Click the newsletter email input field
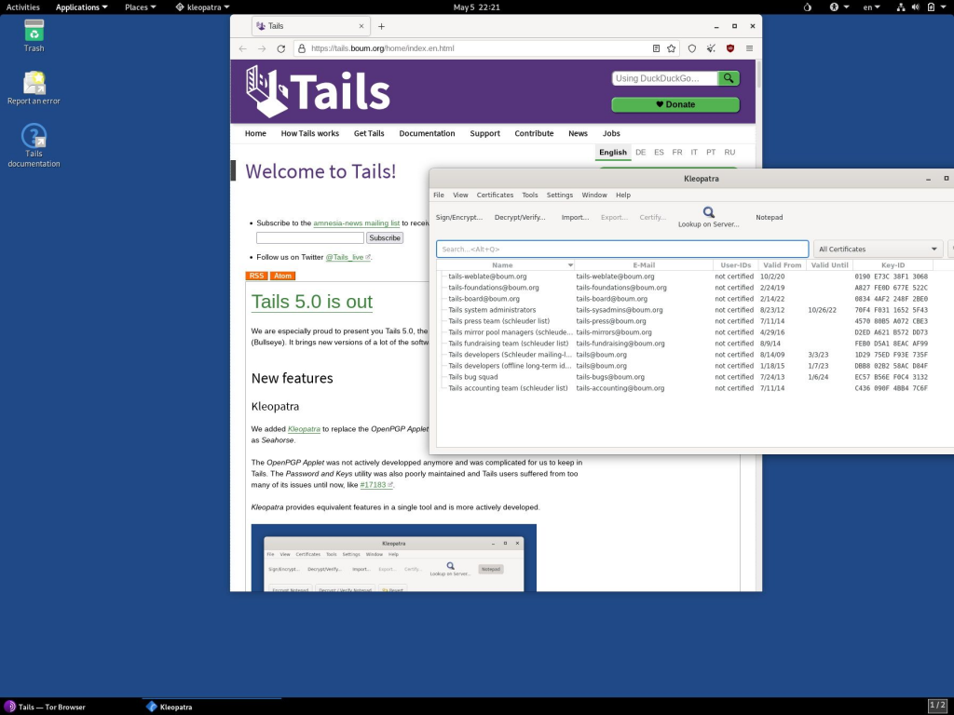This screenshot has width=954, height=715. [x=310, y=237]
